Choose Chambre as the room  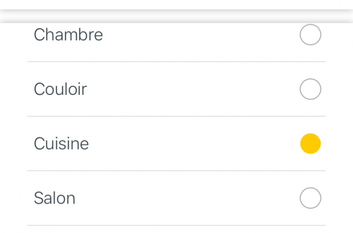(310, 35)
